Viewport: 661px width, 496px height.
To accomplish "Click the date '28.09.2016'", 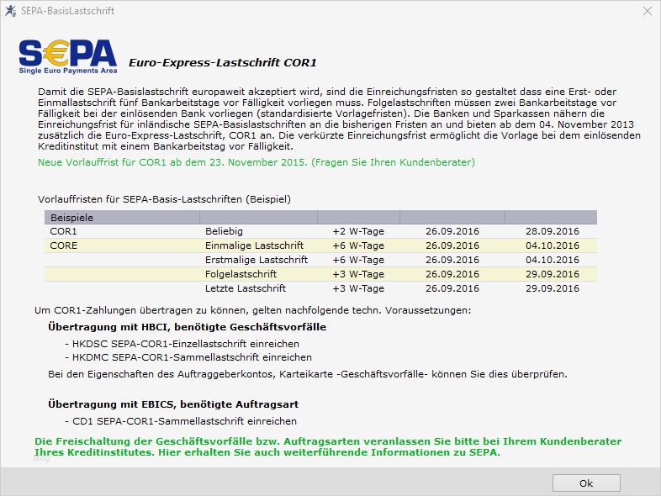I will pyautogui.click(x=553, y=231).
